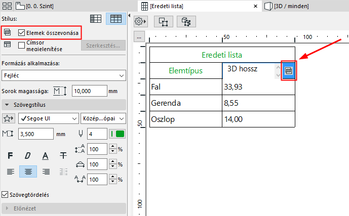Image resolution: width=349 pixels, height=216 pixels.
Task: Toggle underline A formatting
Action: 46,156
